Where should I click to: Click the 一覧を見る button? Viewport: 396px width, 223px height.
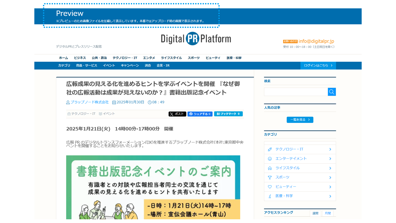tap(300, 120)
